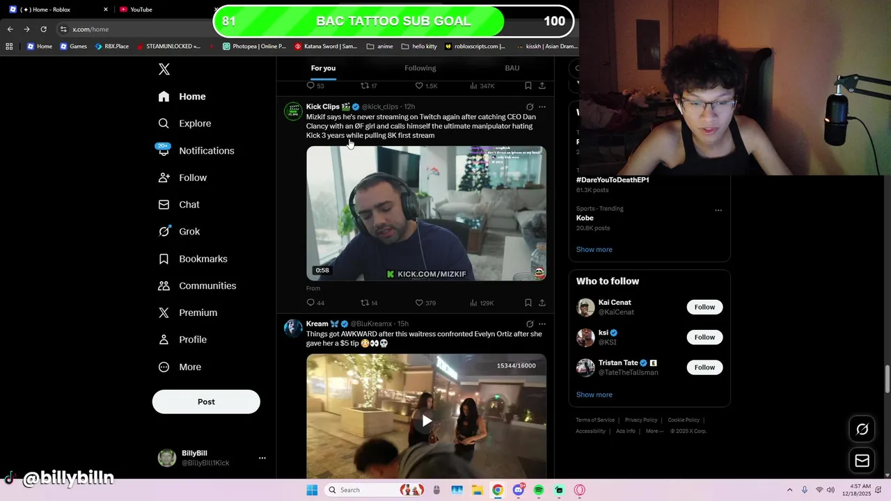Viewport: 891px width, 501px height.
Task: Open Kick Clips profile avatar
Action: [x=293, y=111]
